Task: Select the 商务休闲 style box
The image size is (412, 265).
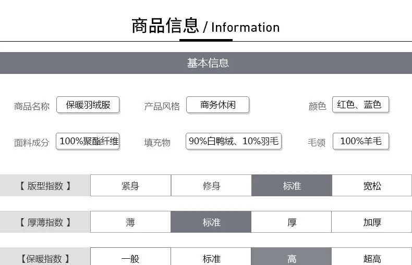Action: pyautogui.click(x=217, y=105)
